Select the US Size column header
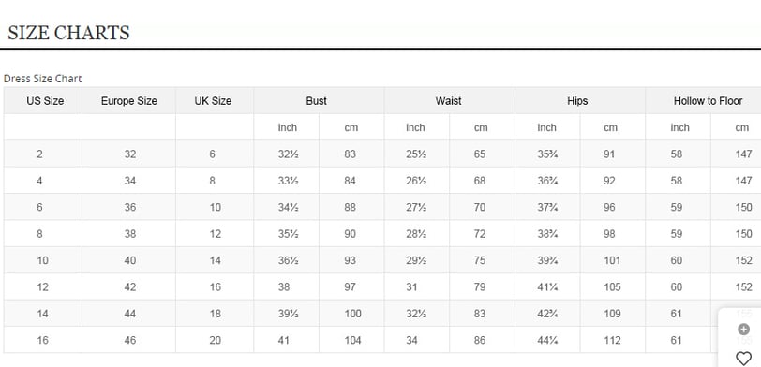Viewport: 761px width, 367px height. coord(45,101)
